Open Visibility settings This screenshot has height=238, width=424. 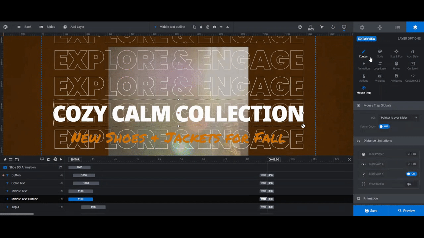pos(380,78)
